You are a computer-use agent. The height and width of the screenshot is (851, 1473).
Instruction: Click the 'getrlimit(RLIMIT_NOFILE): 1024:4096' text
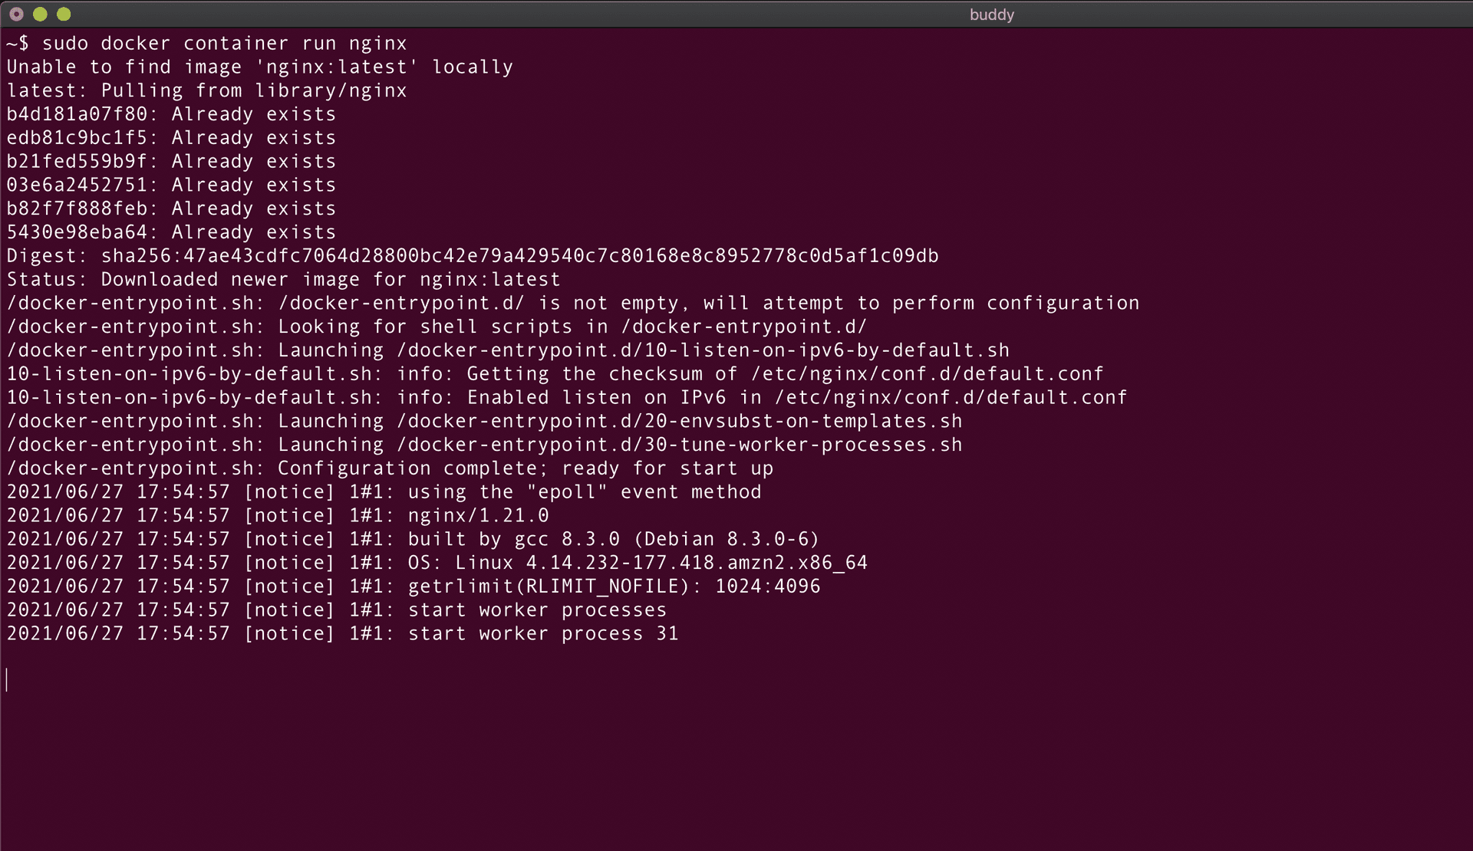(x=614, y=586)
